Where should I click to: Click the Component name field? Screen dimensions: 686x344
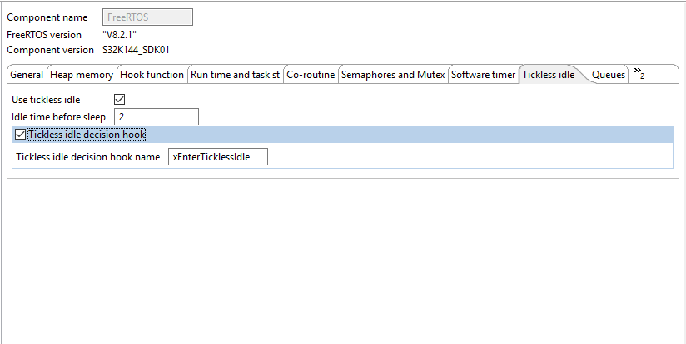click(147, 17)
